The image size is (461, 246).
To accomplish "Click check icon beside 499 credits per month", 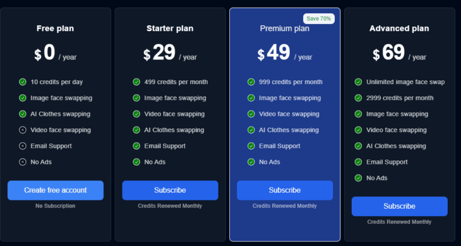I will pyautogui.click(x=137, y=82).
